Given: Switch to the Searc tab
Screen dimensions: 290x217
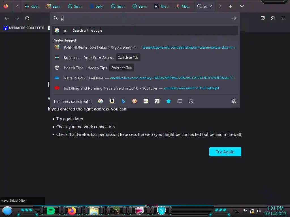Looking at the screenshot, I should click(x=54, y=6).
